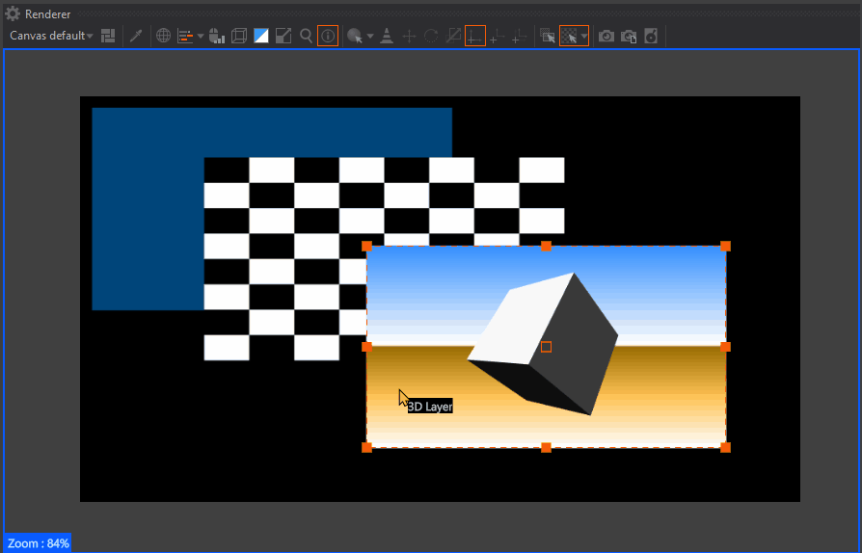Expand the sphere selection tool dropdown
862x553 pixels.
(x=370, y=37)
